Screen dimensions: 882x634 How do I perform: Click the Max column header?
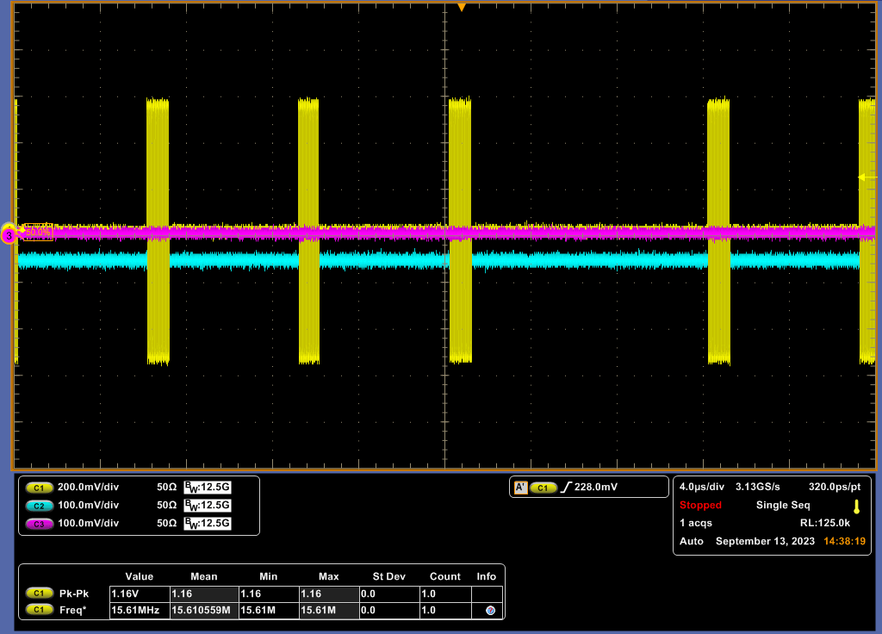coord(329,576)
